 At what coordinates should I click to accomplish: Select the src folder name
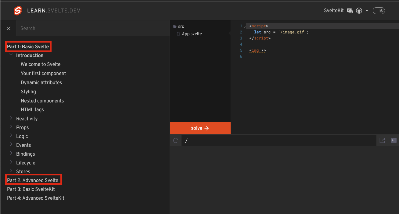pyautogui.click(x=181, y=26)
